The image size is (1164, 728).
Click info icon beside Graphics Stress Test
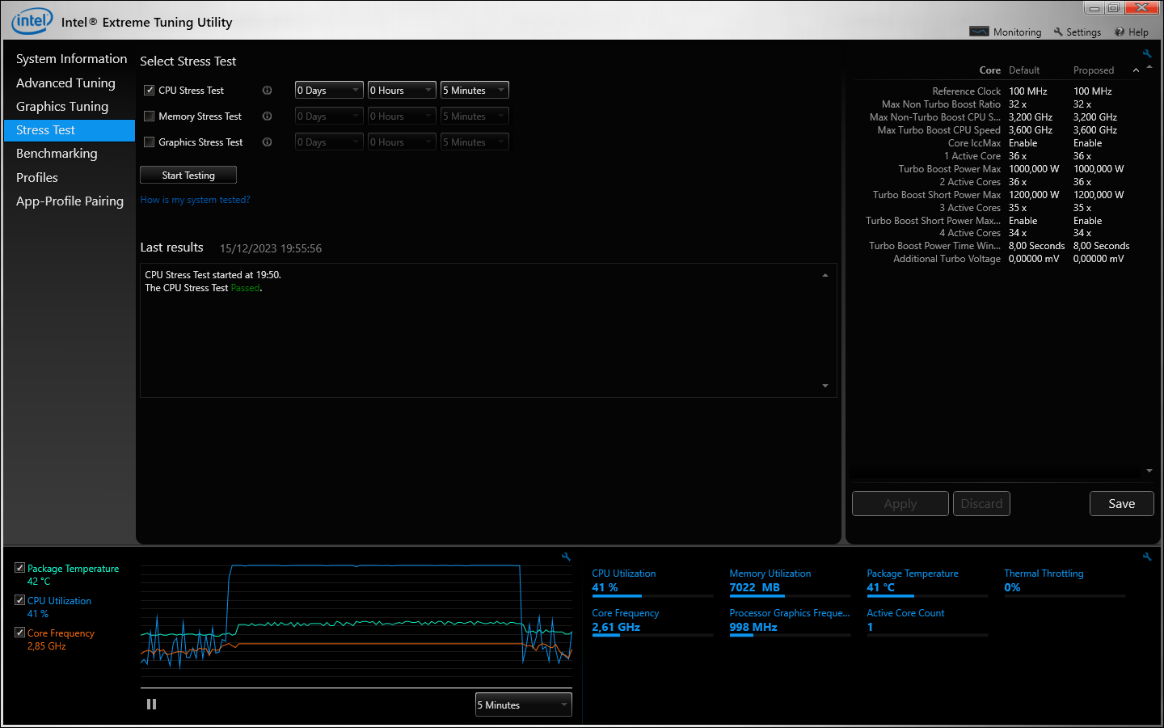pyautogui.click(x=267, y=142)
